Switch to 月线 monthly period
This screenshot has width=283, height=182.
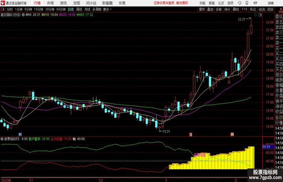point(87,9)
